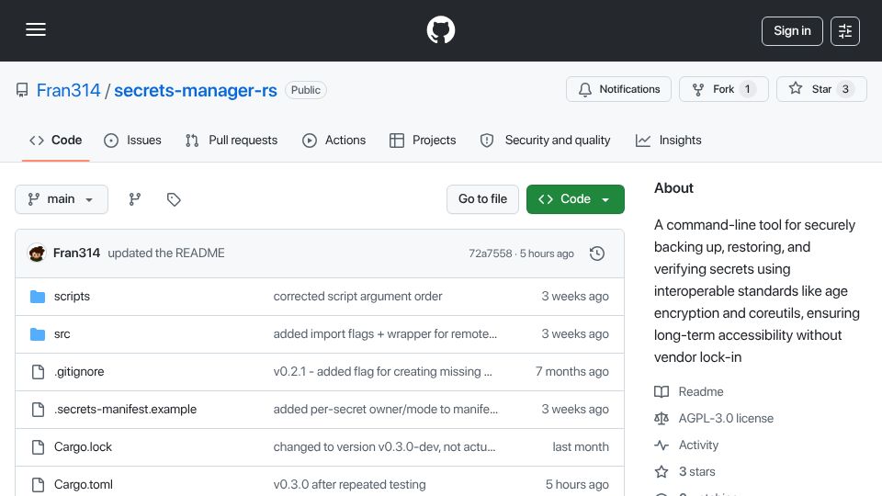Click the About heading

(x=673, y=187)
